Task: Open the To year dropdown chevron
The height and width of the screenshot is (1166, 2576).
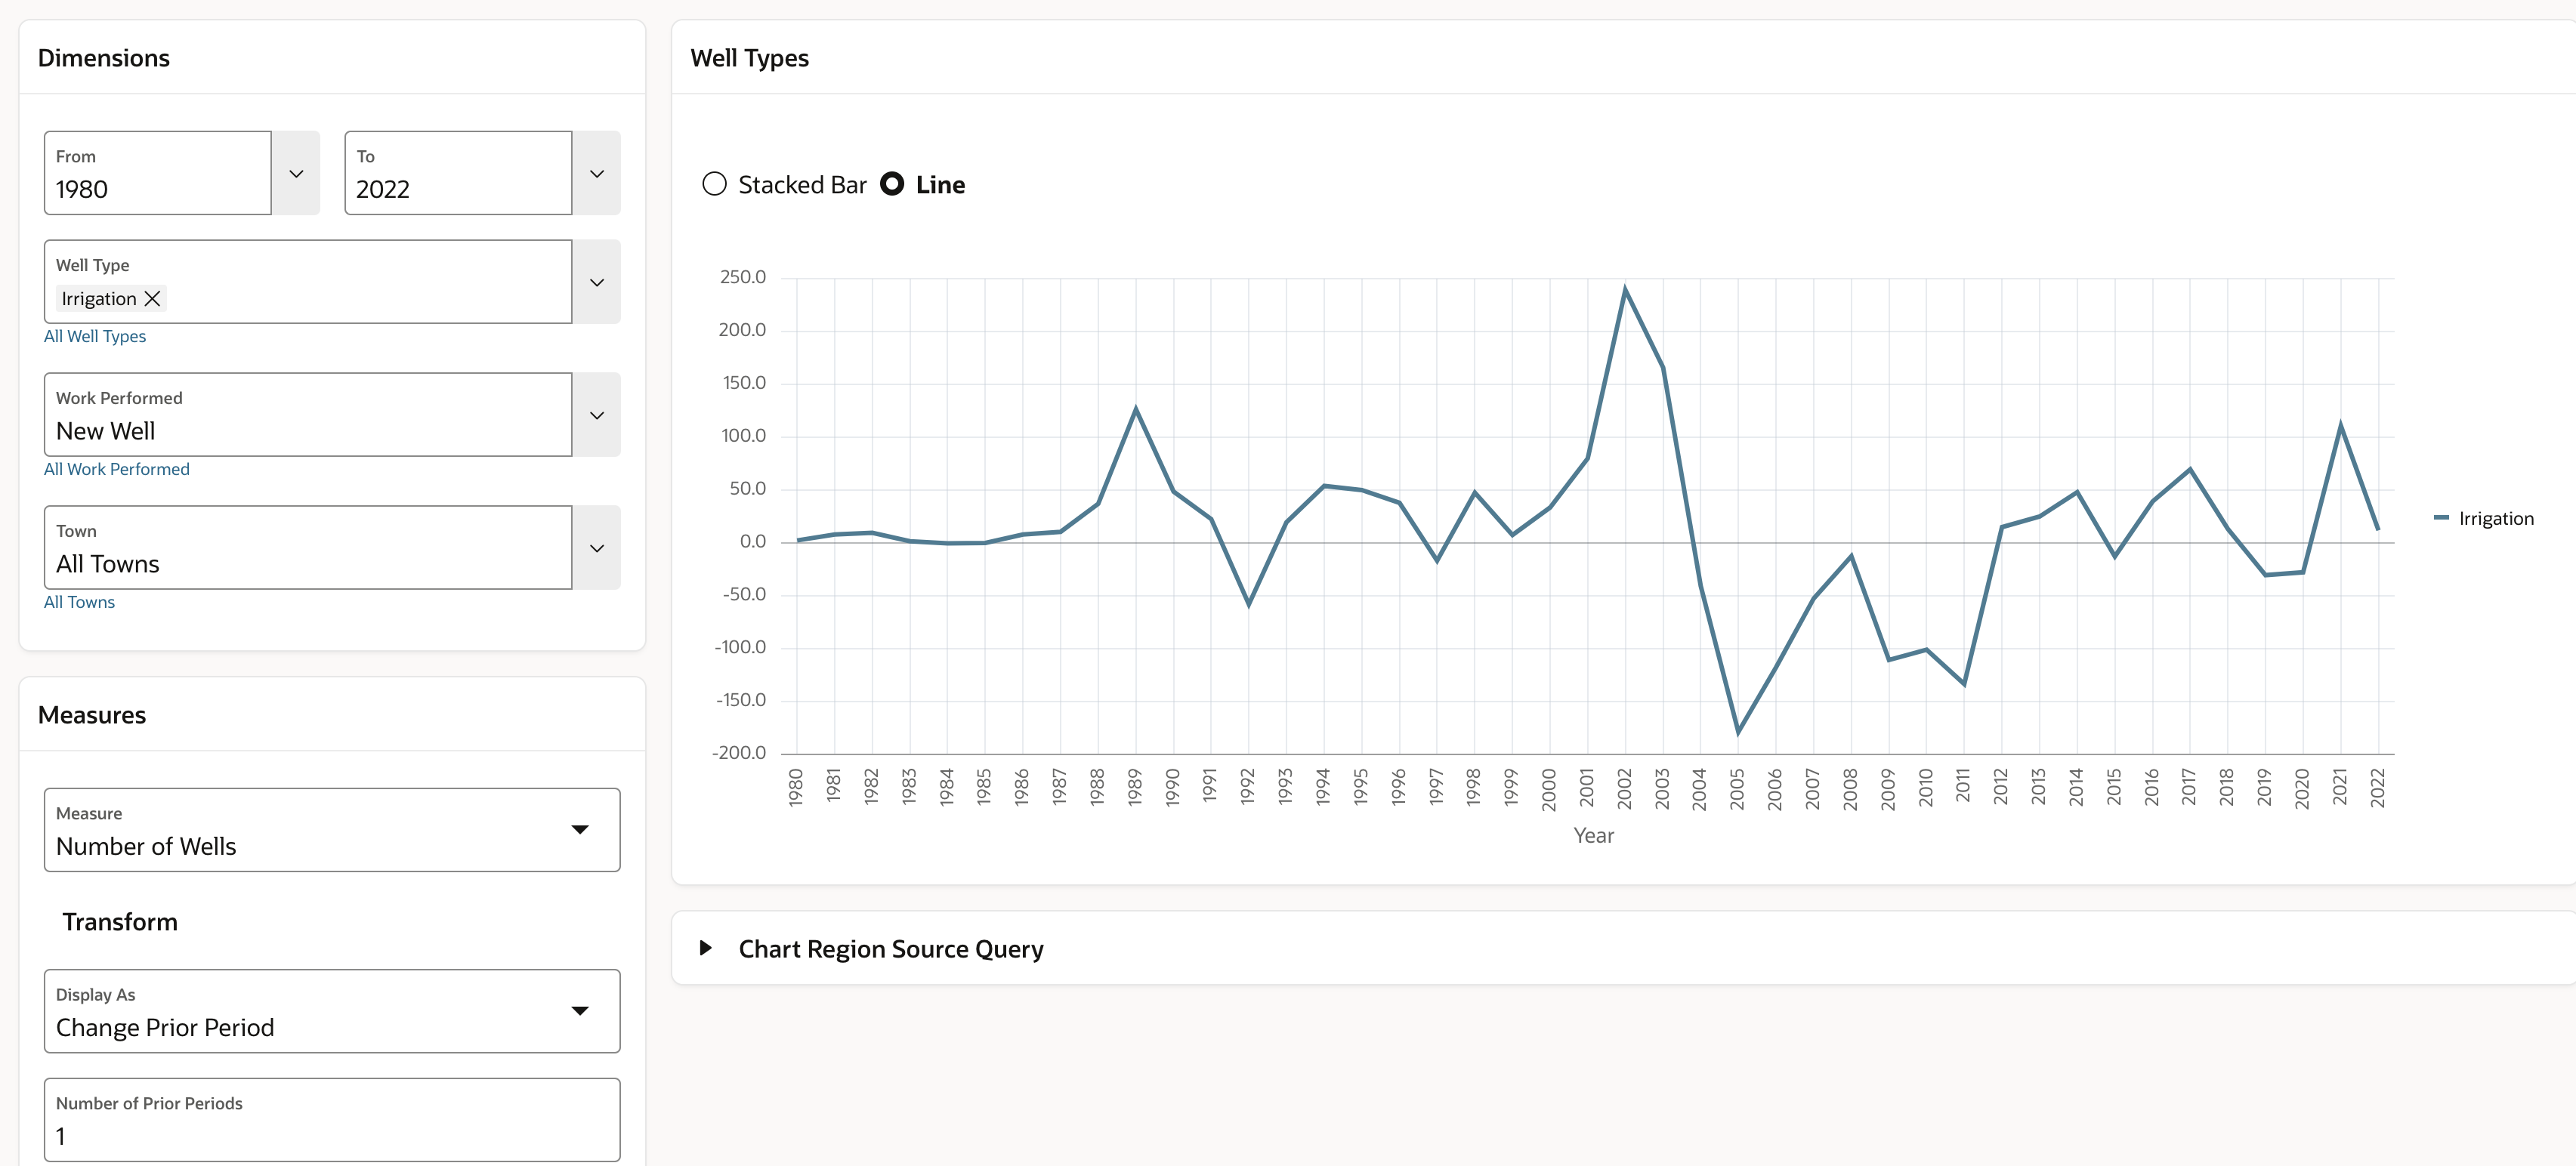Action: click(x=596, y=172)
